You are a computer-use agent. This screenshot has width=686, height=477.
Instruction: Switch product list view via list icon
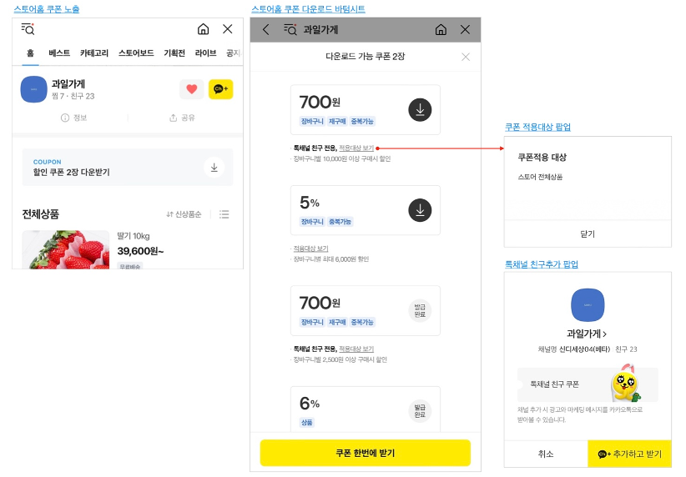pos(224,214)
